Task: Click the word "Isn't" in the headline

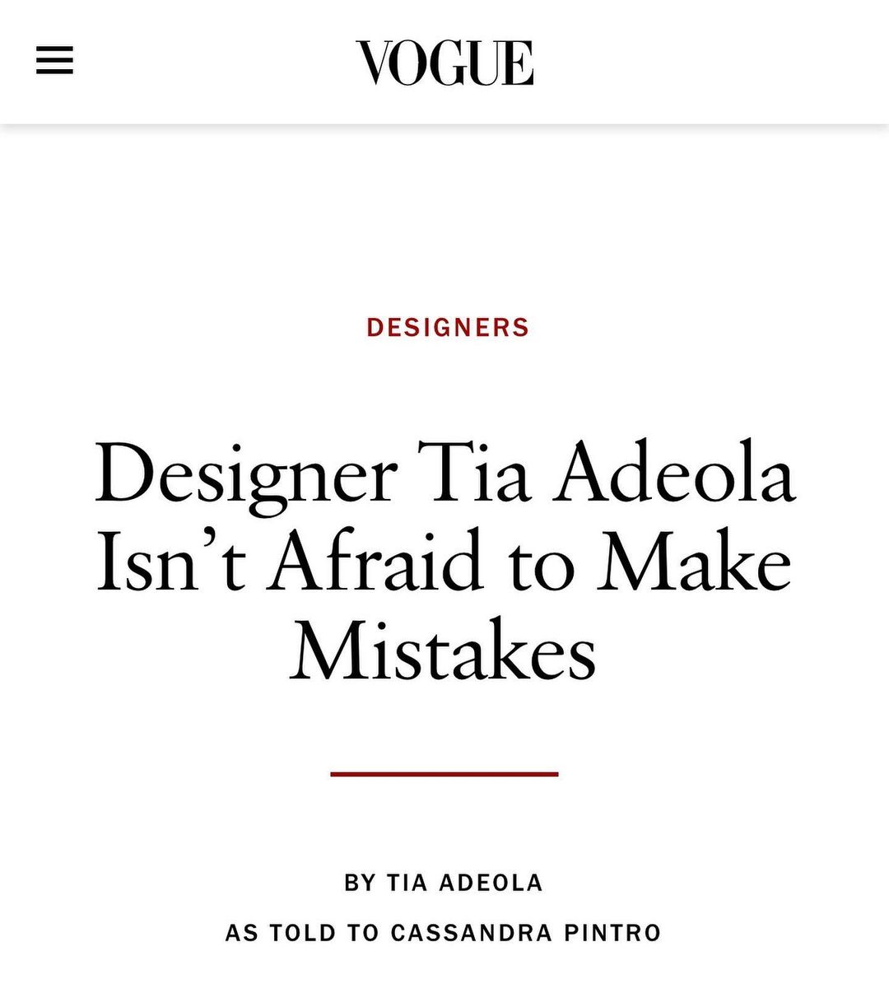Action: pos(171,564)
